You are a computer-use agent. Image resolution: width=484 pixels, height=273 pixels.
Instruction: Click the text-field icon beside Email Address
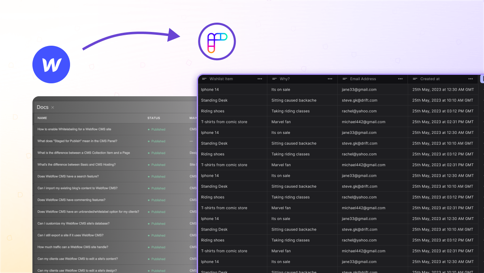(x=345, y=79)
